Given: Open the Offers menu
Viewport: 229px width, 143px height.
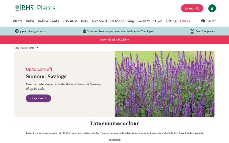Looking at the screenshot, I should (185, 21).
